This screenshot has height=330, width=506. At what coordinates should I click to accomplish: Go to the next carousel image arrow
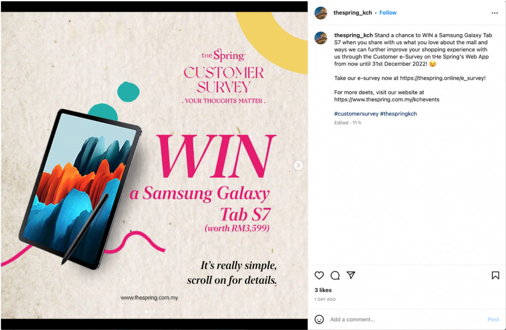pyautogui.click(x=299, y=165)
